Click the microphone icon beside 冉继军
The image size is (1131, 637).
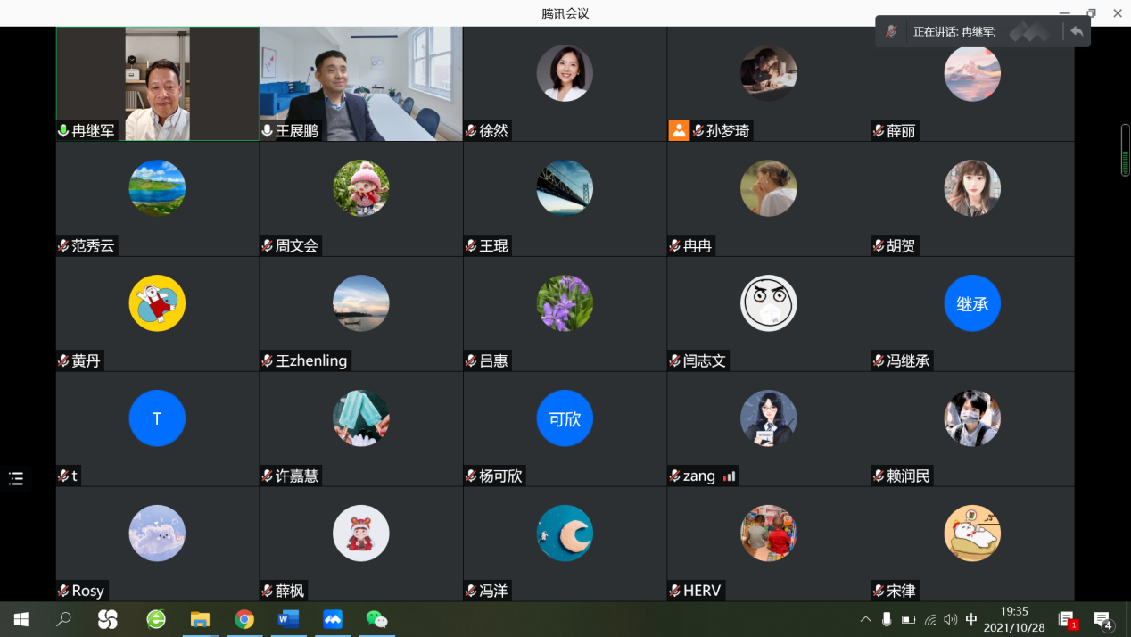pyautogui.click(x=63, y=131)
